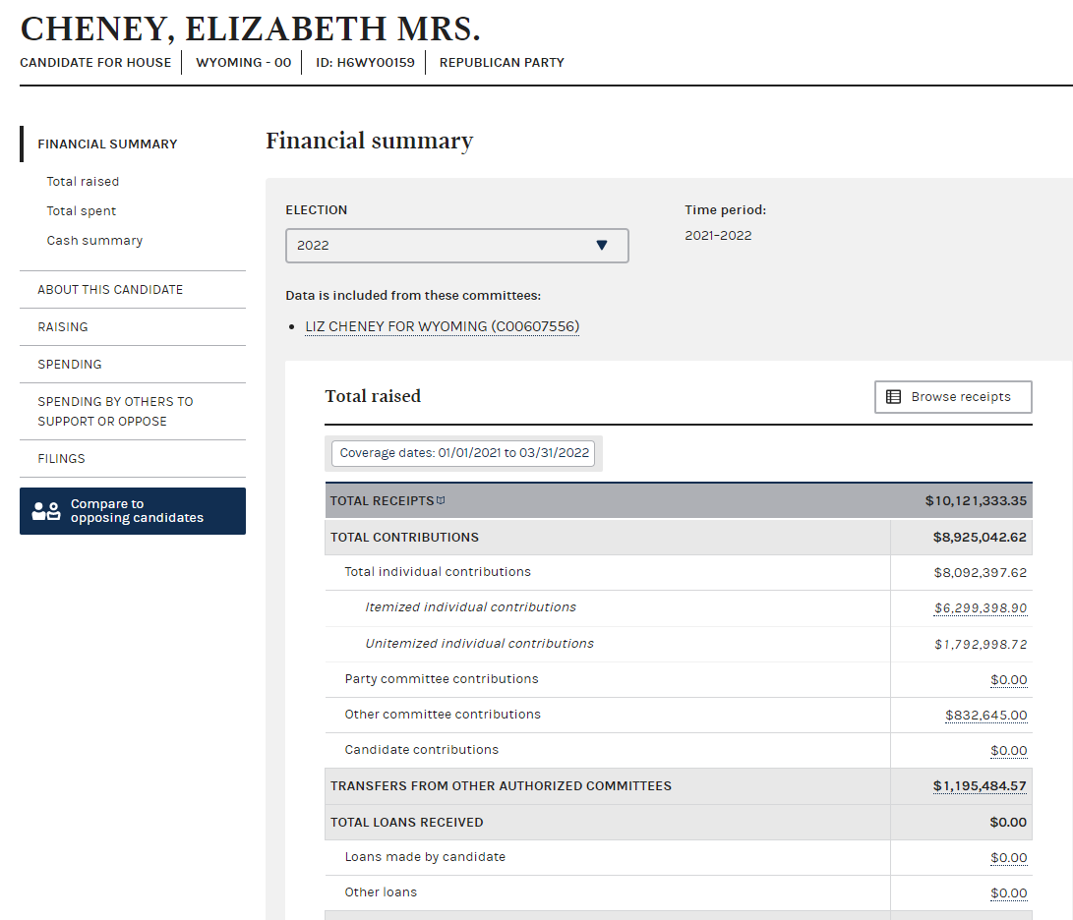This screenshot has width=1073, height=920.
Task: Click Party committee contributions $0.00 amount
Action: pyautogui.click(x=1009, y=680)
